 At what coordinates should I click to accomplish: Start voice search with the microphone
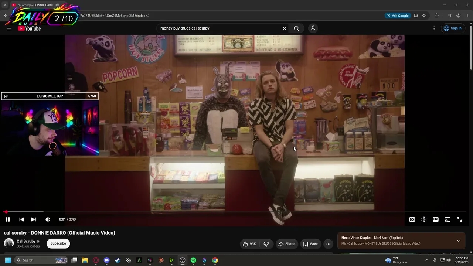point(313,28)
